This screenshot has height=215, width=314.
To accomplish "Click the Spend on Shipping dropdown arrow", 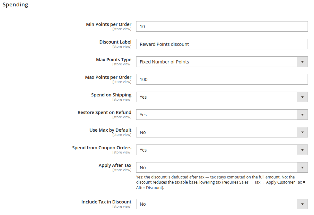I will point(302,97).
